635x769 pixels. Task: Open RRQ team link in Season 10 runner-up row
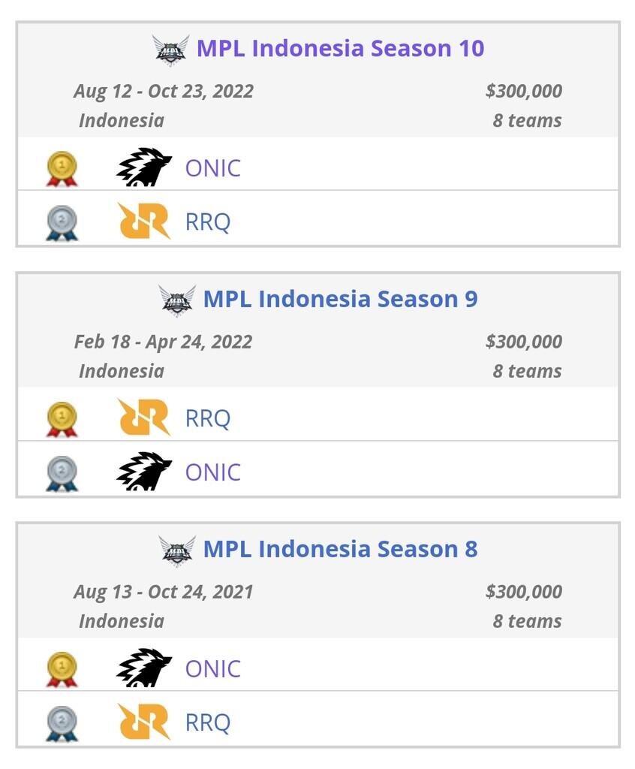pyautogui.click(x=208, y=222)
